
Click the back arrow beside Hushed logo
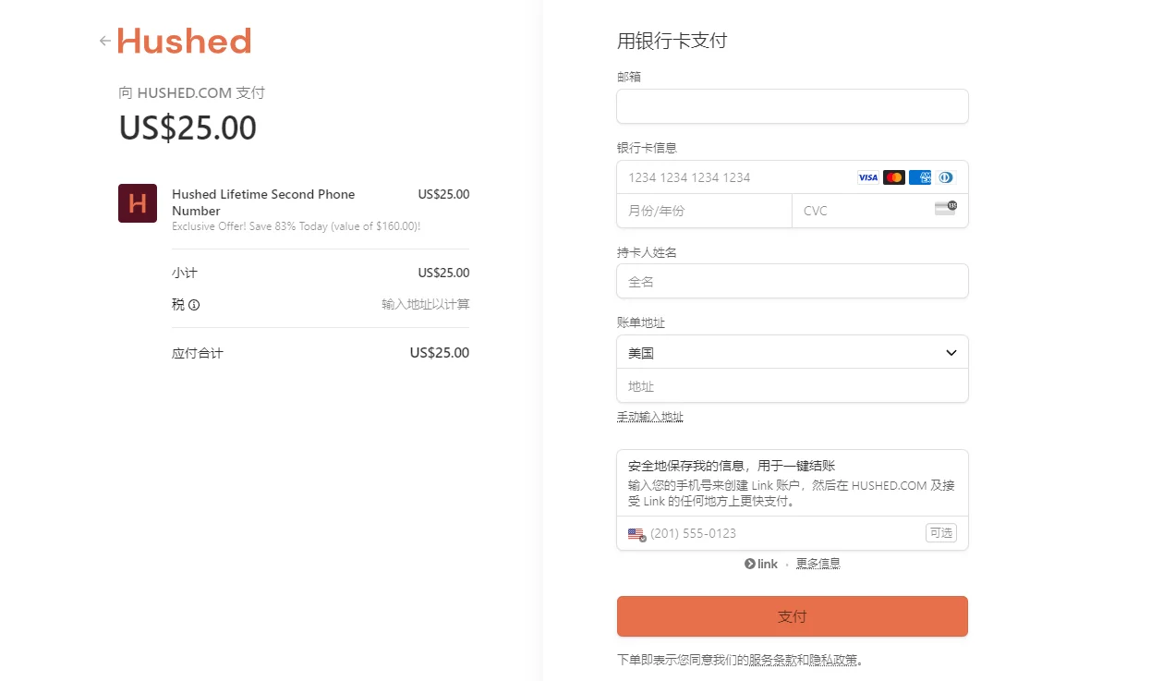click(105, 41)
